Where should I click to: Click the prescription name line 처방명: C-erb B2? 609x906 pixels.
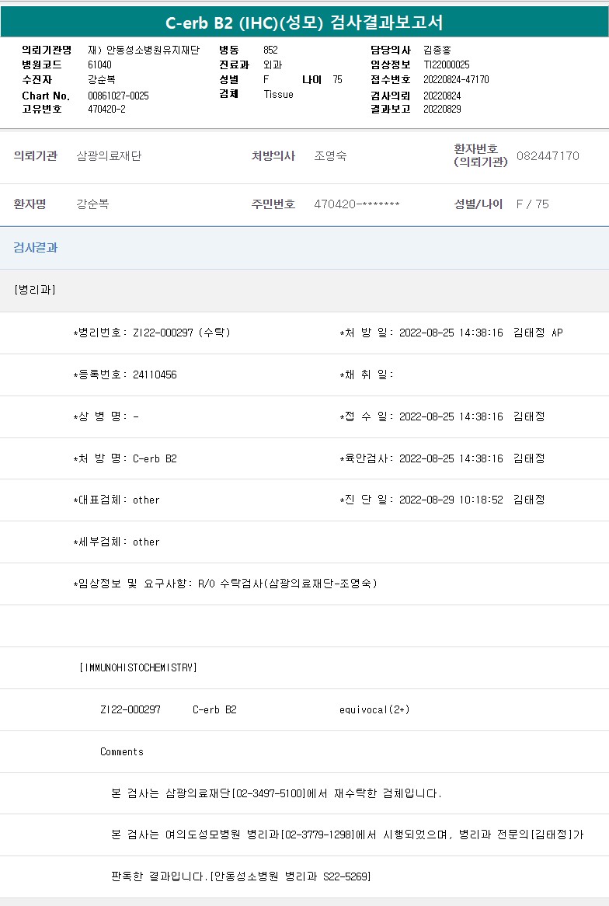125,458
